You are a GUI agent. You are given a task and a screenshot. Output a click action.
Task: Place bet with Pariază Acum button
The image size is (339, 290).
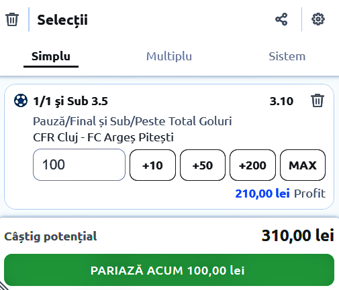tap(169, 270)
